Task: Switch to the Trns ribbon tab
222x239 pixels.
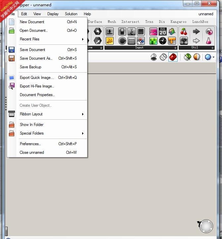Action: tap(149, 22)
